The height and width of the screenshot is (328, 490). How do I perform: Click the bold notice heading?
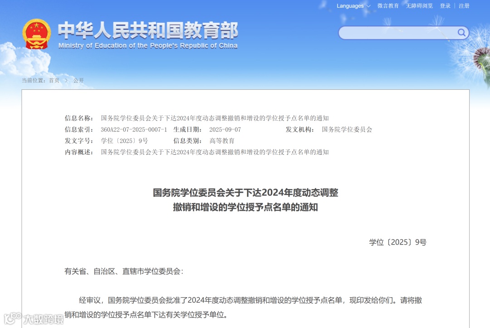(245, 200)
